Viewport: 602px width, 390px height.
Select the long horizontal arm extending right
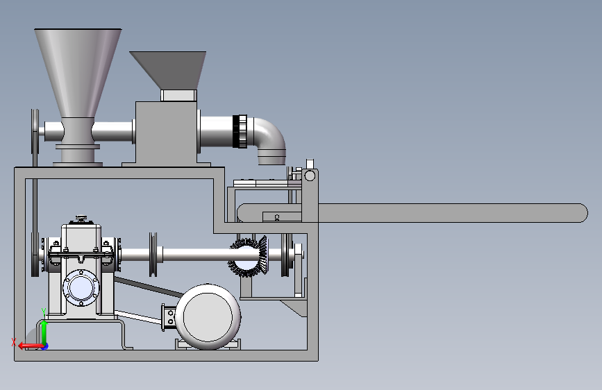pyautogui.click(x=453, y=212)
